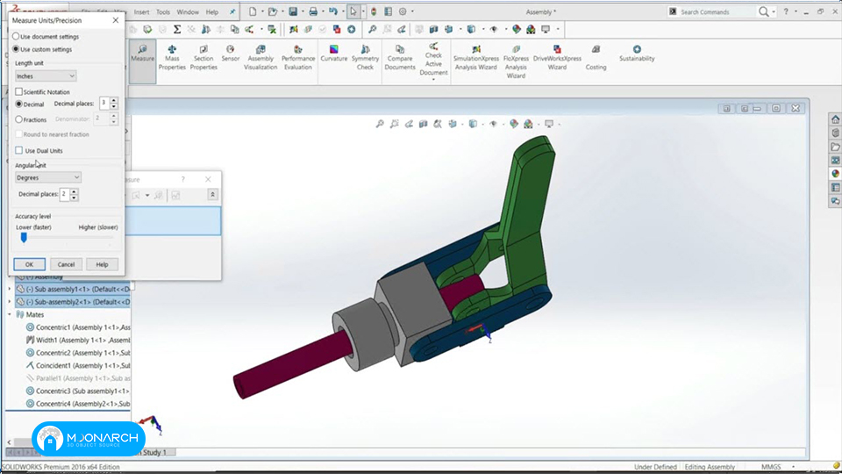Click the Accuracy level slider handle
Viewport: 842px width, 474px height.
(x=24, y=238)
